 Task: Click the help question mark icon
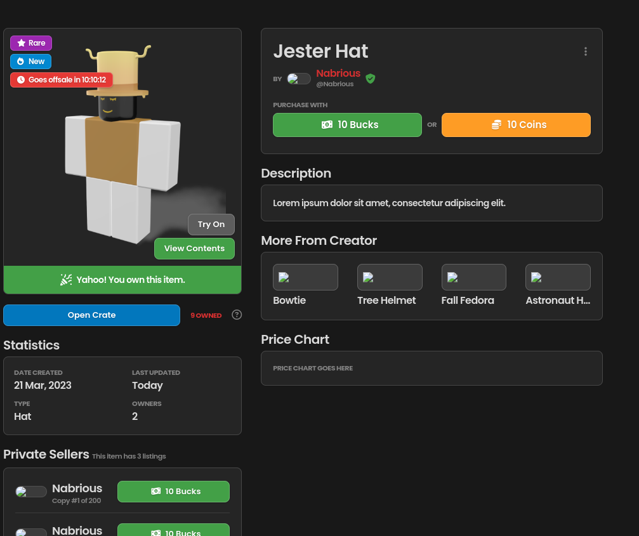point(237,315)
